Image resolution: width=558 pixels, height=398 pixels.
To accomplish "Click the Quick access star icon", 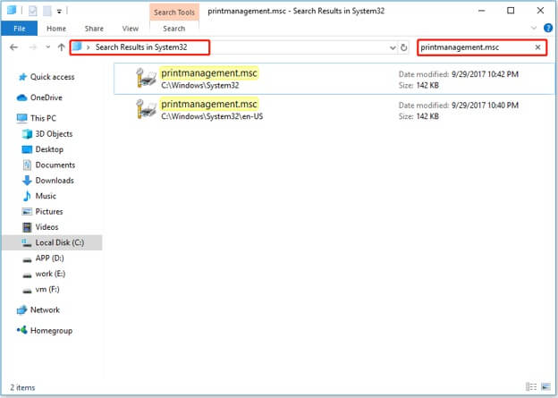I will pos(22,77).
